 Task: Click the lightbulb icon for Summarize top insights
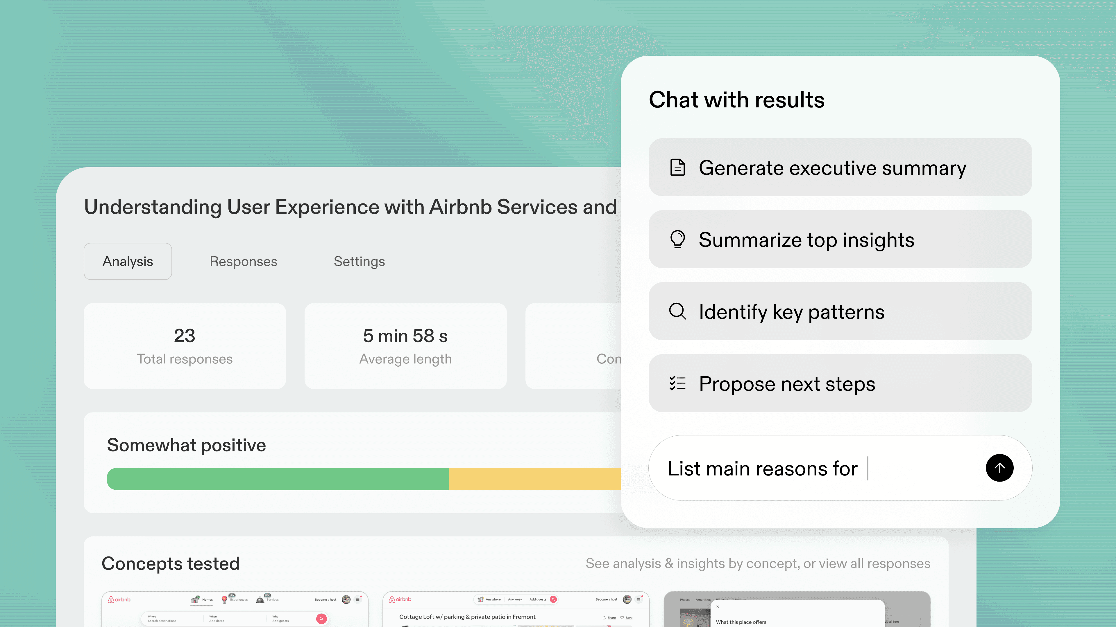[678, 239]
